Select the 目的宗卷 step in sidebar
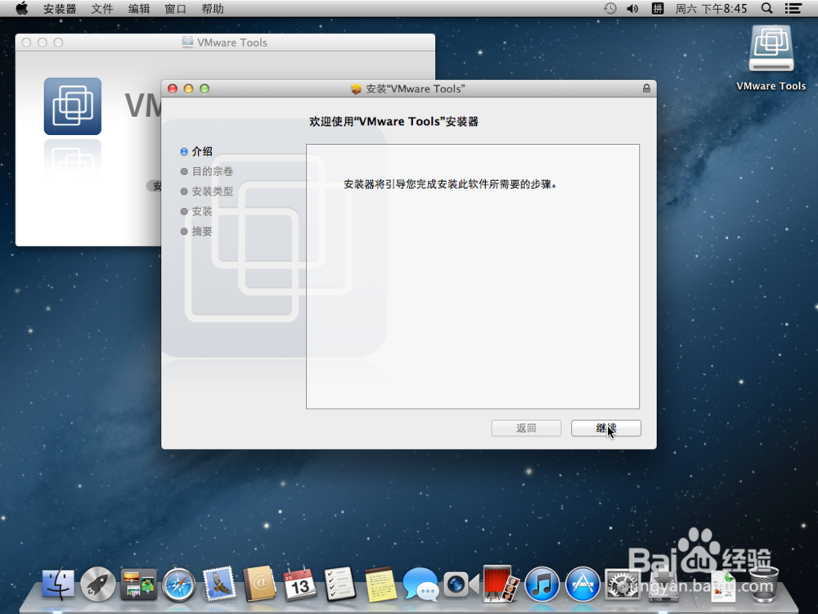This screenshot has height=614, width=818. pyautogui.click(x=207, y=171)
